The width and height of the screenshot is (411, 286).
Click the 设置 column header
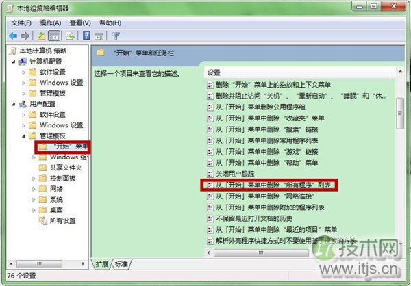(299, 73)
